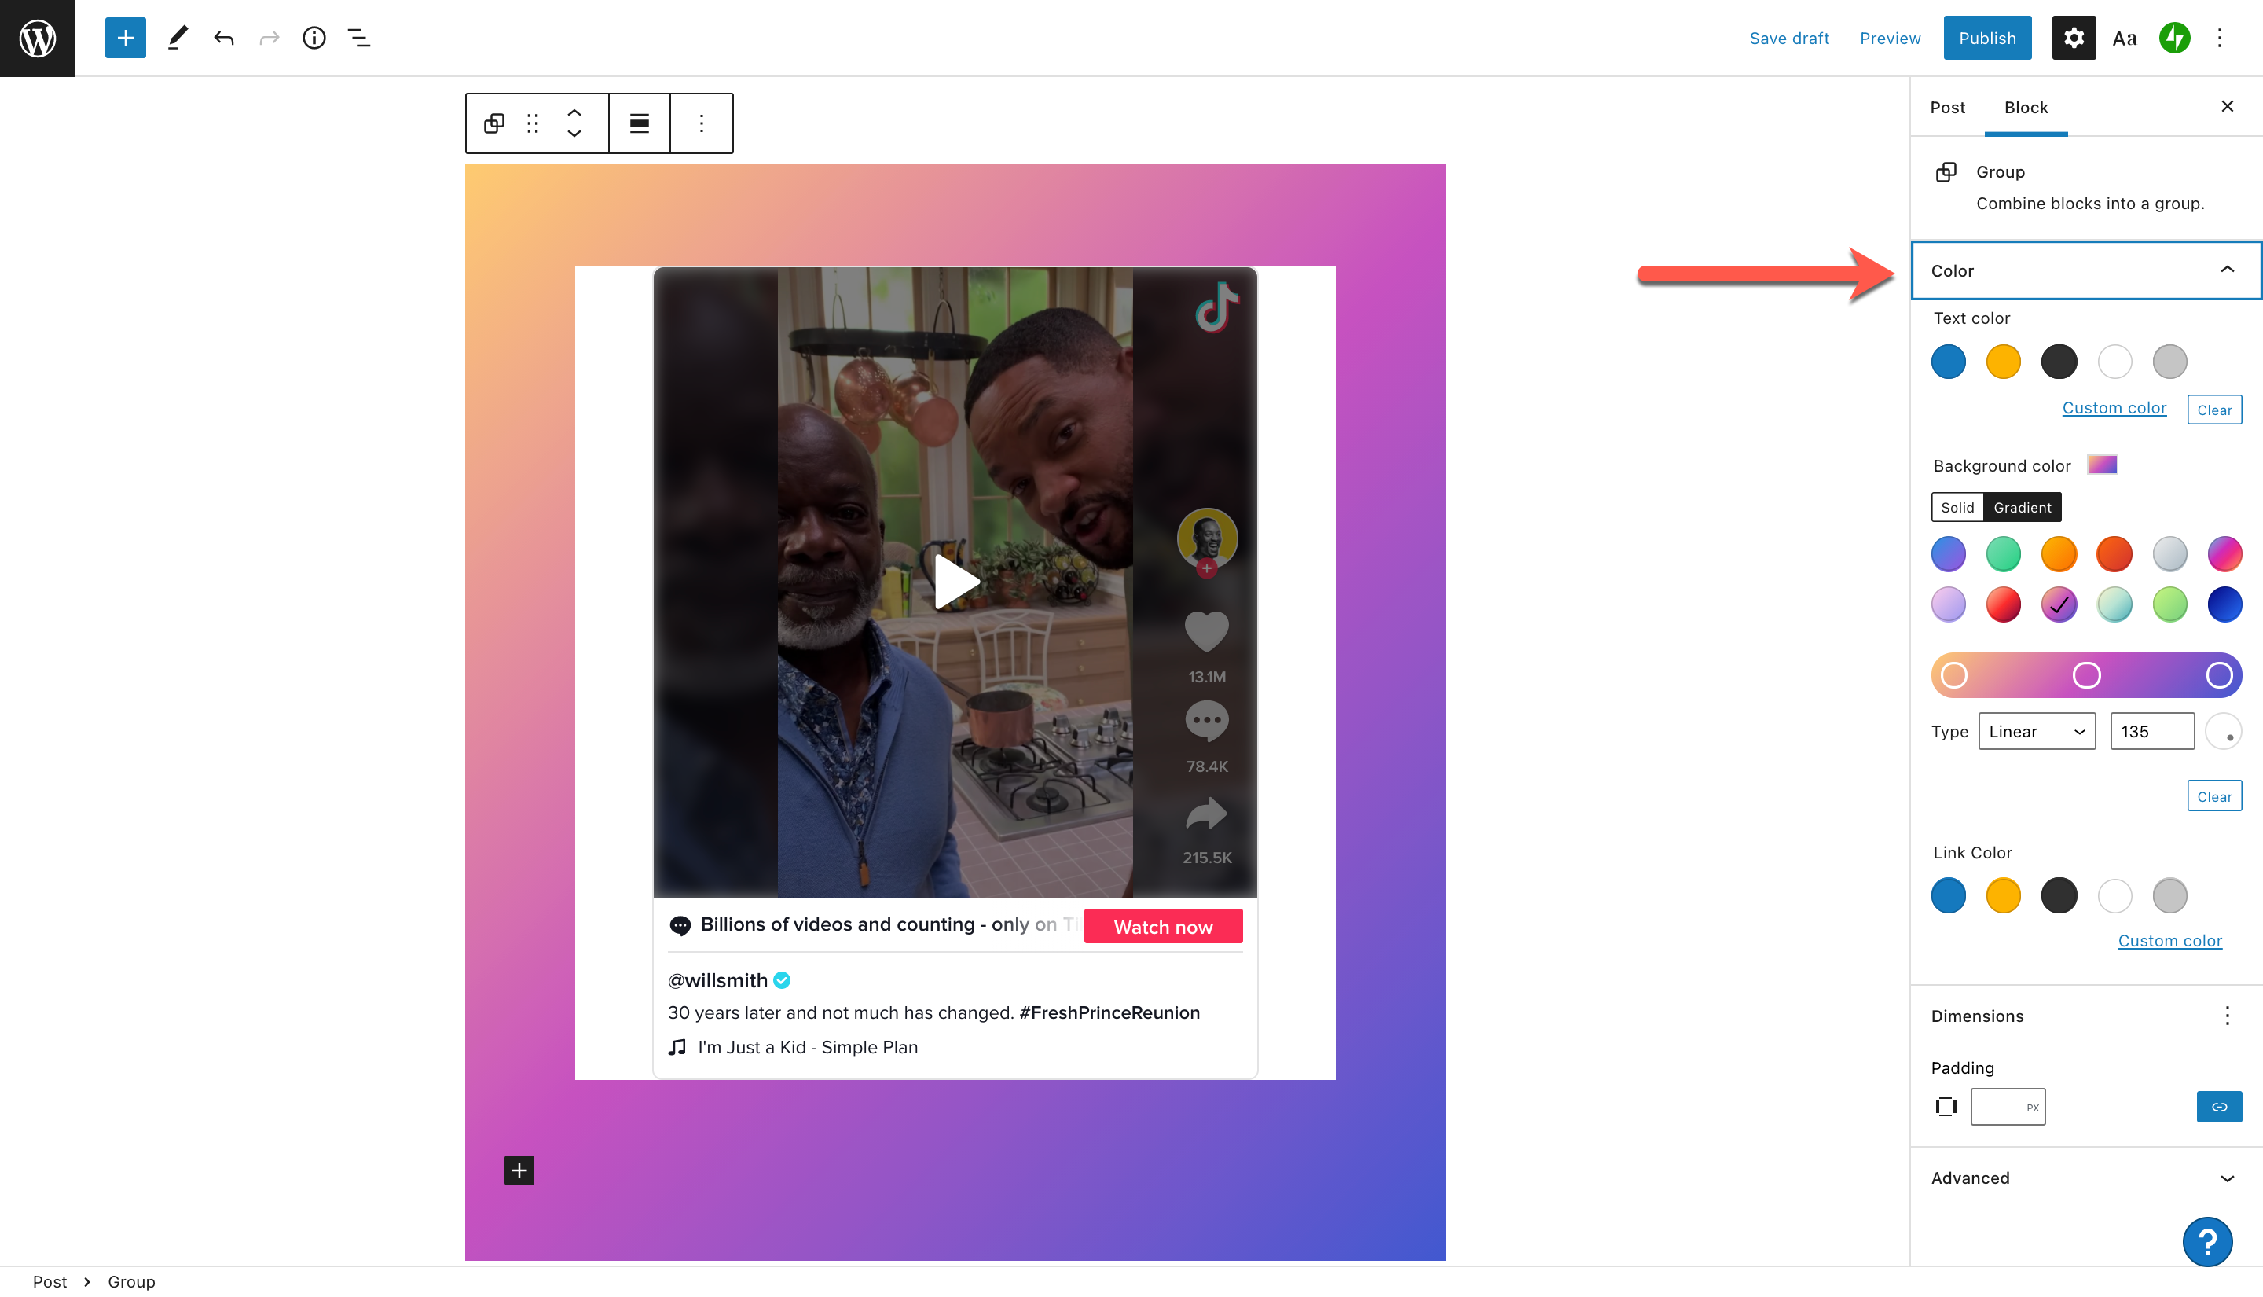
Task: Click the Publish button
Action: [x=1986, y=38]
